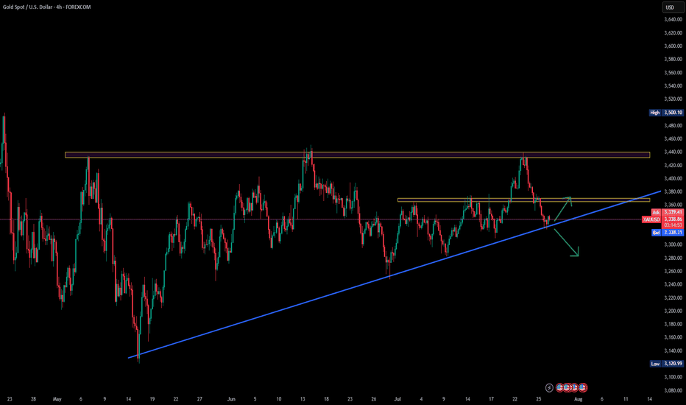Screen dimensions: 686x405
Task: Select the Low 3,120.99 price label
Action: (666, 364)
